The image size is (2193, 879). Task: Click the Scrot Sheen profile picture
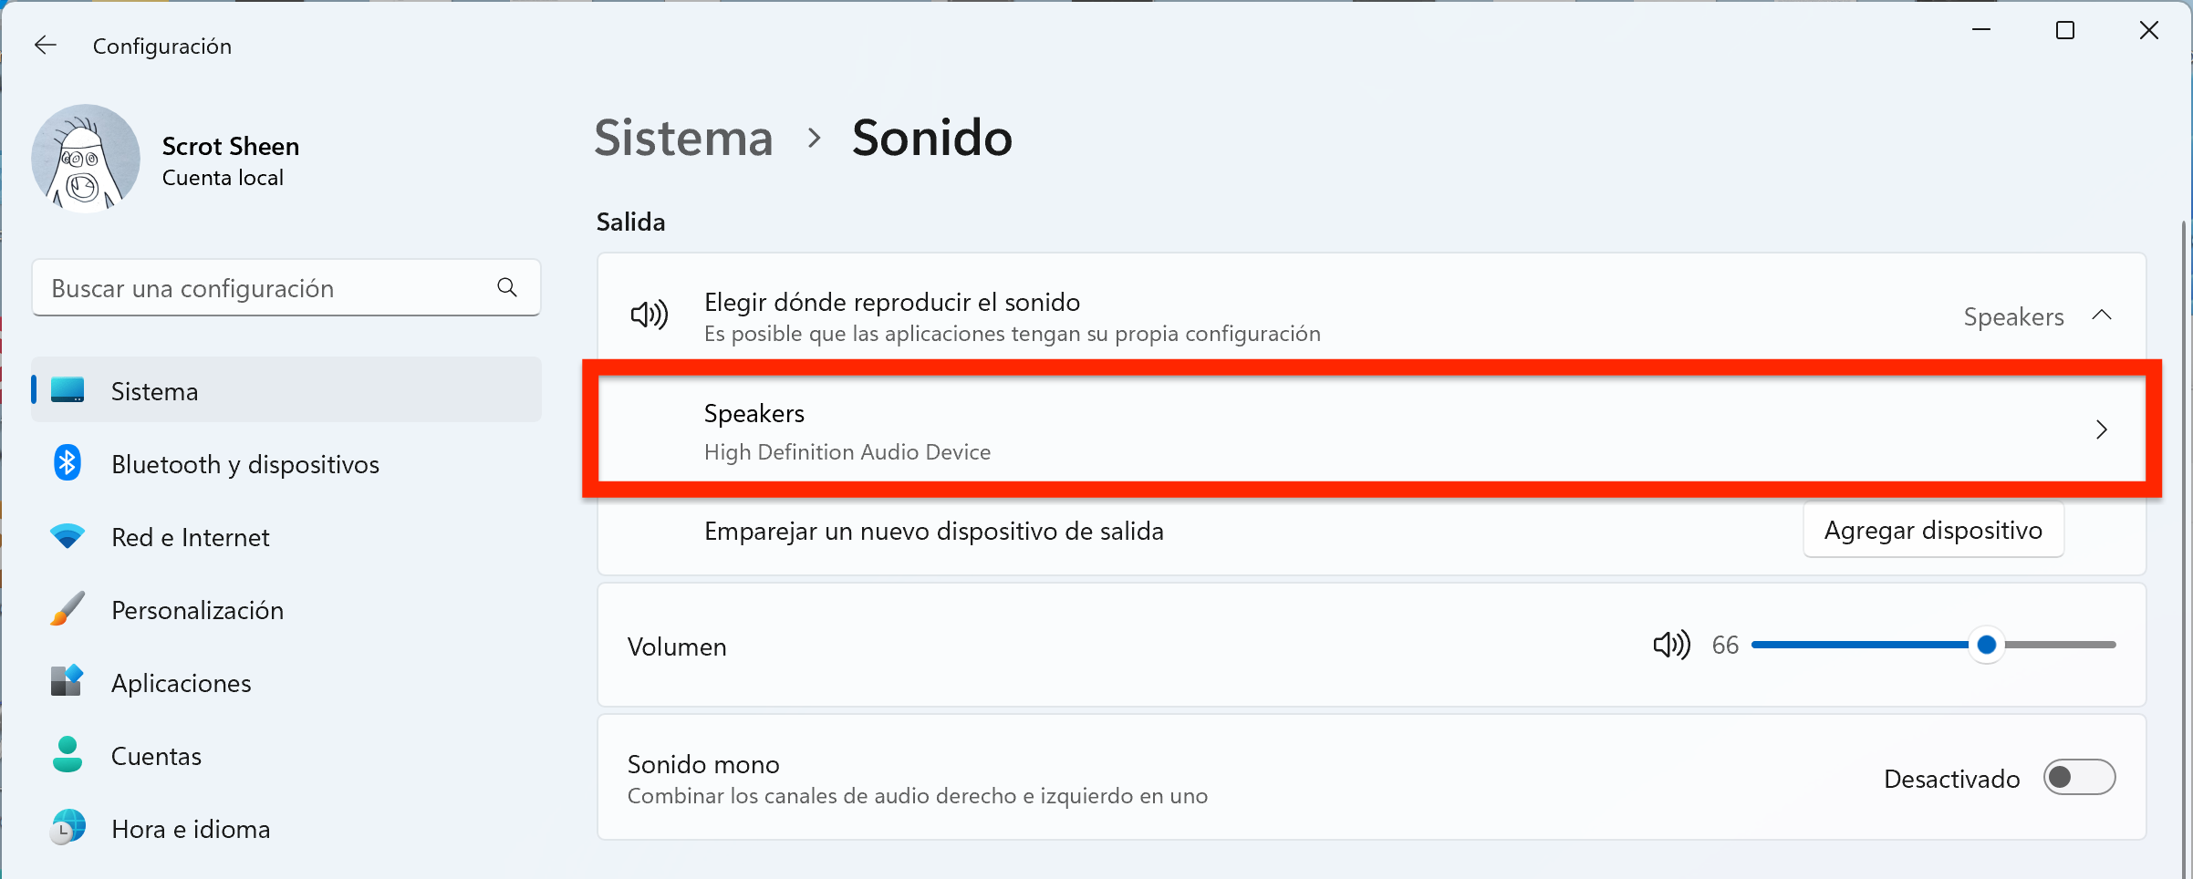coord(86,159)
